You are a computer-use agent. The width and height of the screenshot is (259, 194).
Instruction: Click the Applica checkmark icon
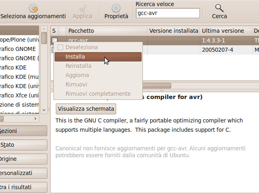tap(83, 8)
